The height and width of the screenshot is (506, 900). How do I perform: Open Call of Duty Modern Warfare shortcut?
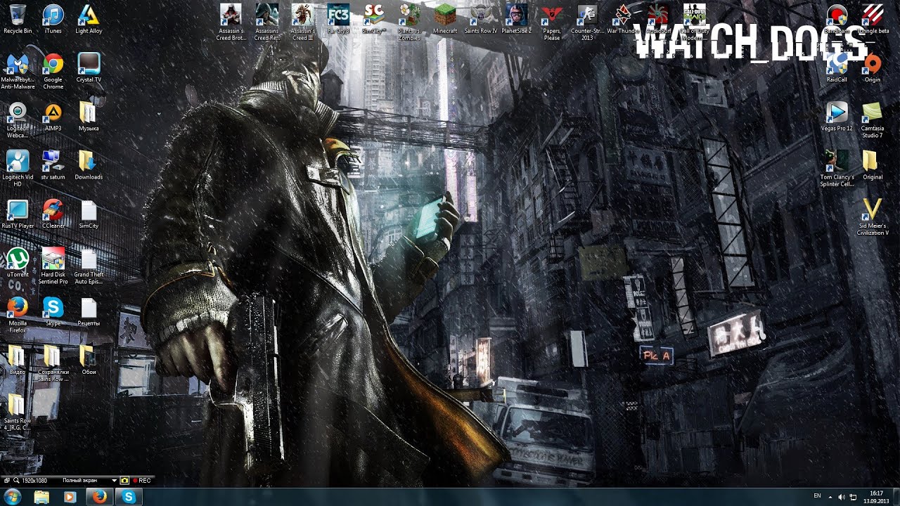coord(694,22)
